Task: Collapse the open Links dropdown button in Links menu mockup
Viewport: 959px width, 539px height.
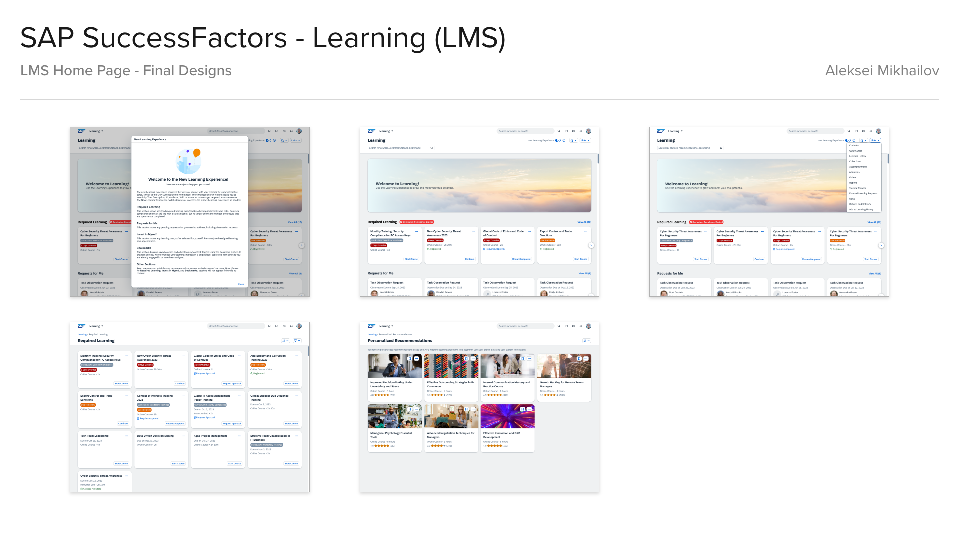Action: pos(875,140)
